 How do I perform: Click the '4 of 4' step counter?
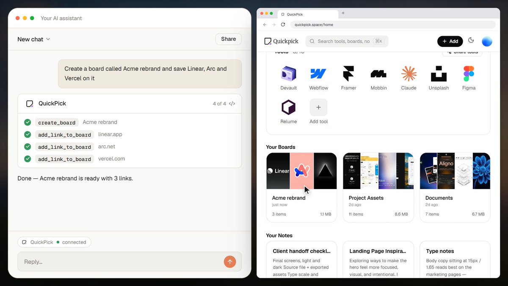[x=219, y=103]
